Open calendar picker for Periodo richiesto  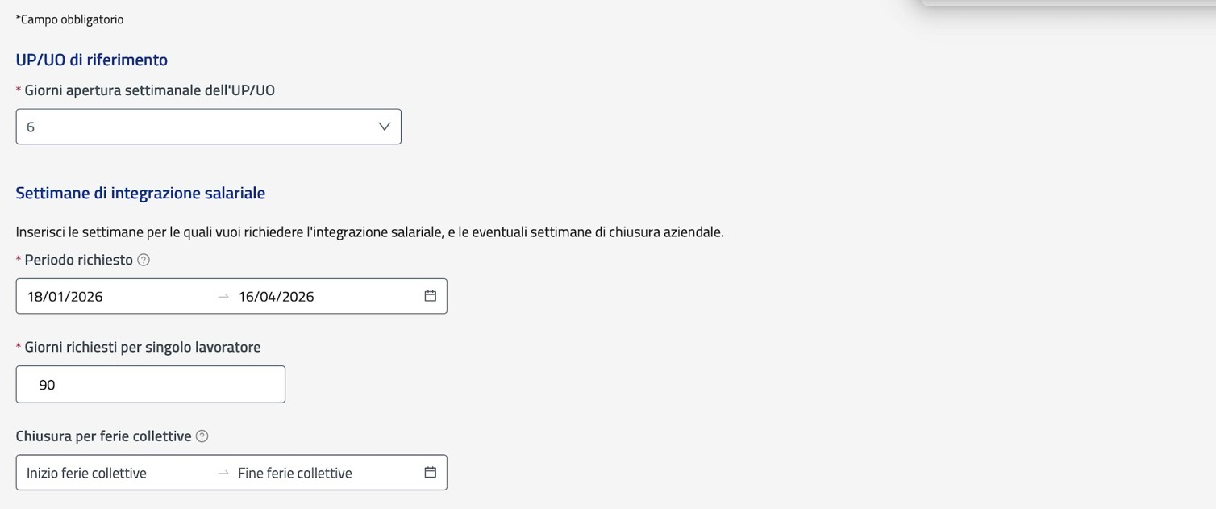tap(431, 296)
